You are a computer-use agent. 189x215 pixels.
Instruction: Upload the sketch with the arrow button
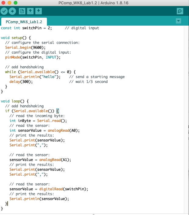point(12,11)
